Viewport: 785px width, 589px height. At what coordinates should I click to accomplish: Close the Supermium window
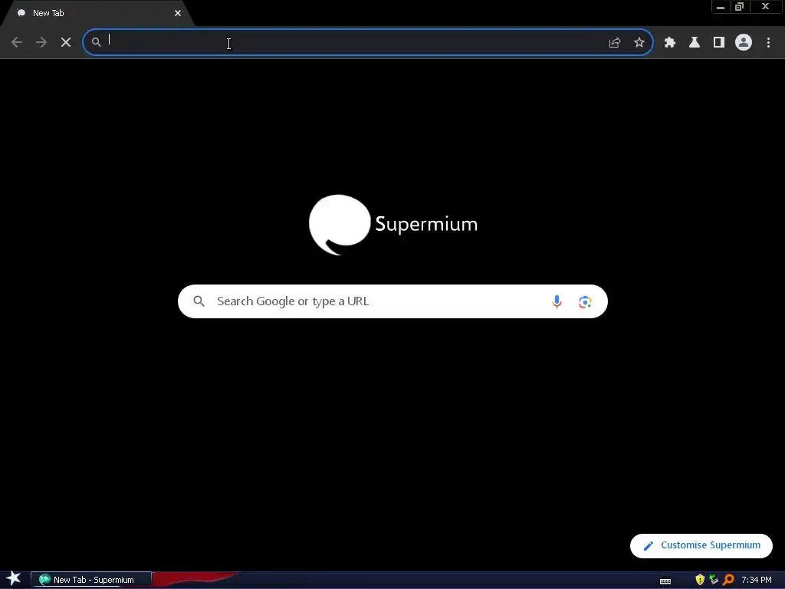point(766,7)
